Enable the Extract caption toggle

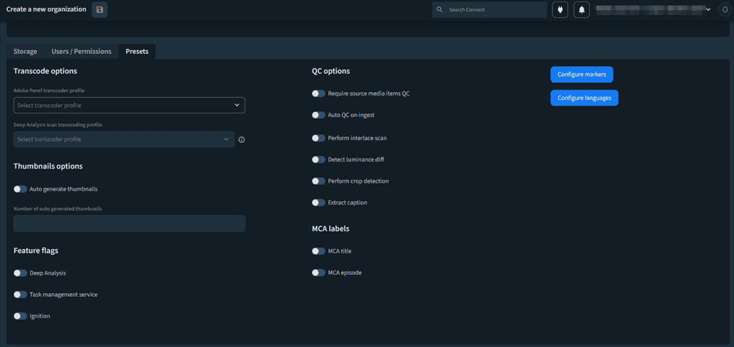[x=318, y=203]
